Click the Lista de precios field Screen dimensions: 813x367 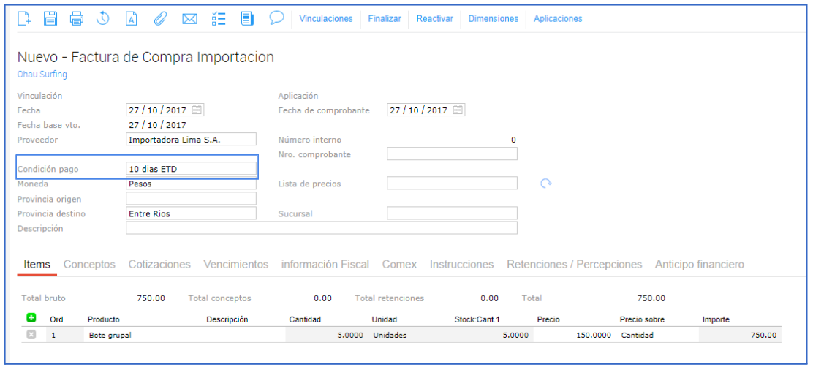(x=452, y=183)
